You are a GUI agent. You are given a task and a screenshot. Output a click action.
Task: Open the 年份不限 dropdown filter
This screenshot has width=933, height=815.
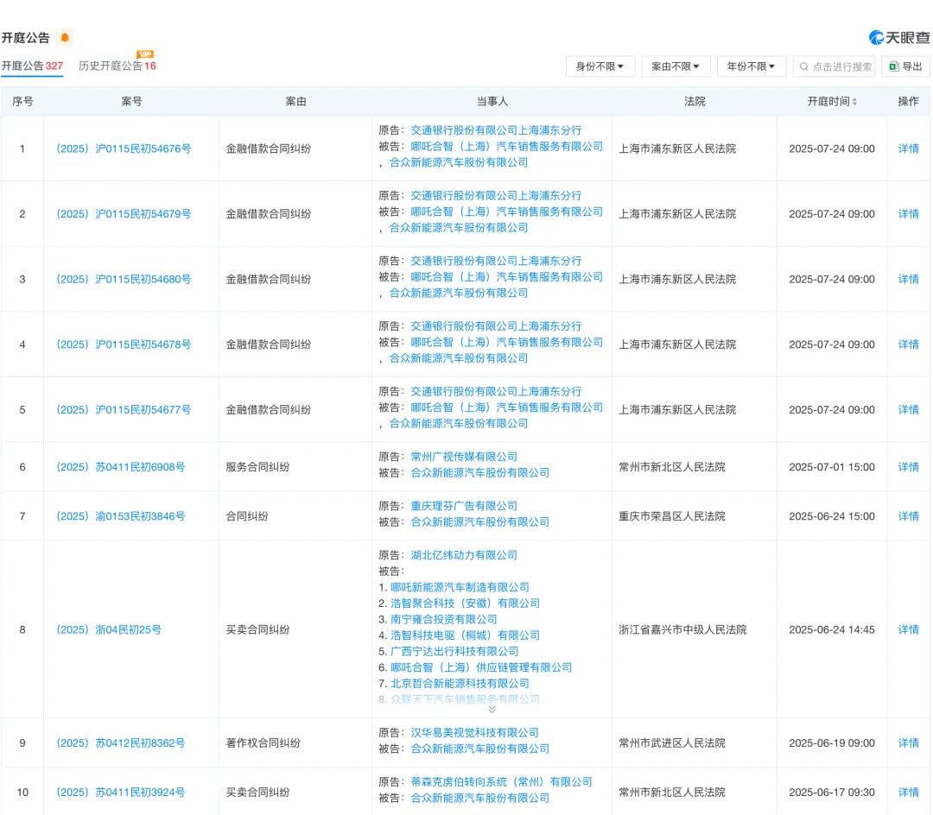click(751, 66)
